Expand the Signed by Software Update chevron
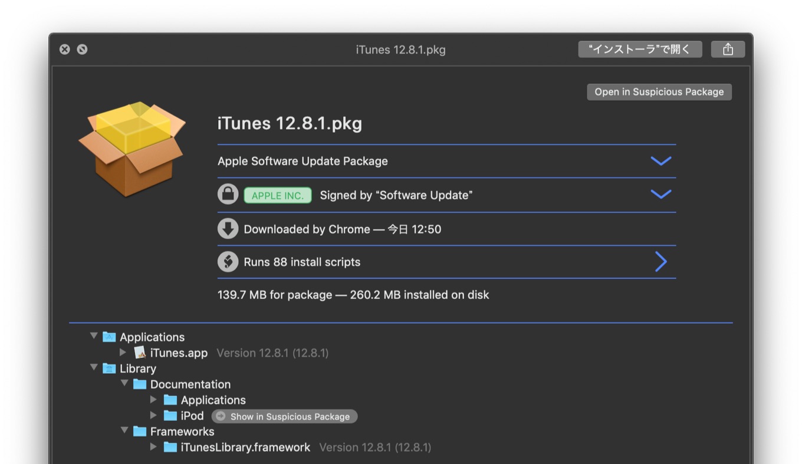Viewport: 802px width, 464px height. pos(660,195)
